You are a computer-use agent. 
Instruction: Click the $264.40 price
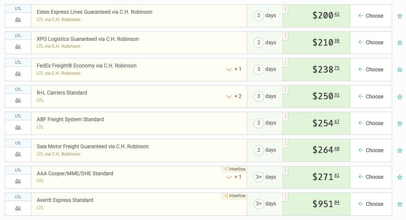coord(326,150)
